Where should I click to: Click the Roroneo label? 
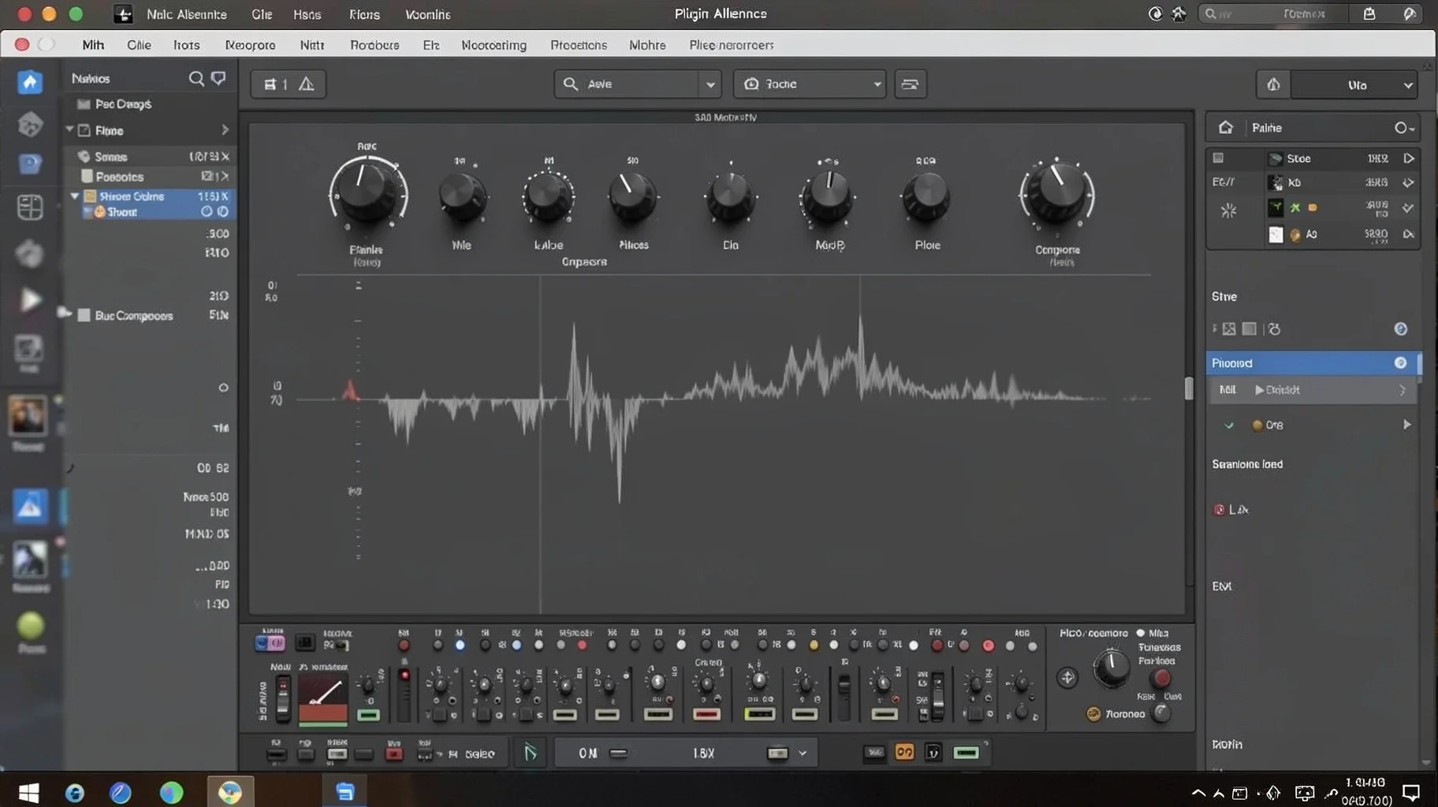tap(1125, 714)
